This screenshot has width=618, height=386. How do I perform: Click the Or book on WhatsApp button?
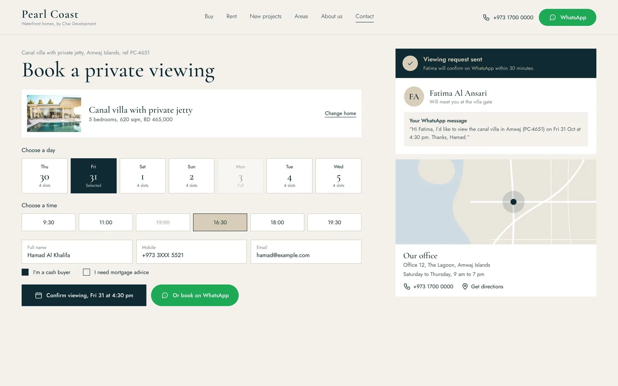pyautogui.click(x=195, y=295)
